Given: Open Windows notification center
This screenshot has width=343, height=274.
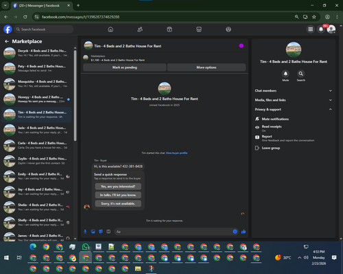Looking at the screenshot, I should pyautogui.click(x=334, y=258).
